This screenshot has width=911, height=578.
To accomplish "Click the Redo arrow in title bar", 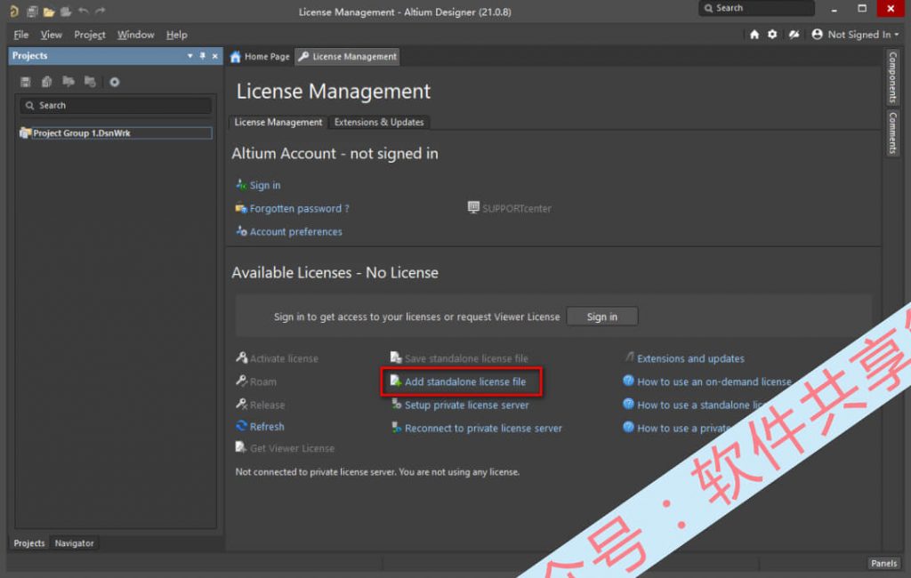I will [x=100, y=11].
